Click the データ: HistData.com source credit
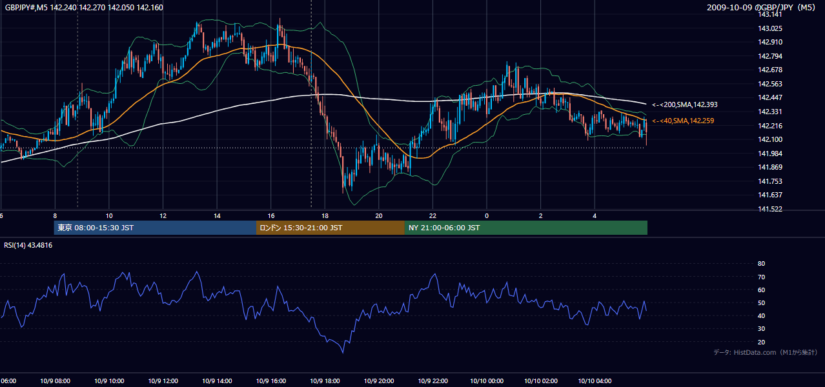The width and height of the screenshot is (825, 387). pos(766,352)
